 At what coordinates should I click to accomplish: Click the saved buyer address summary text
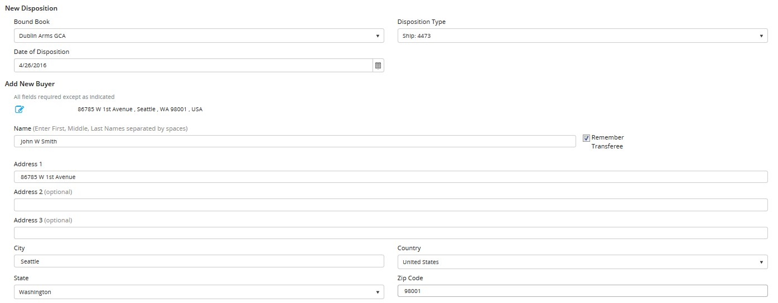(x=140, y=110)
